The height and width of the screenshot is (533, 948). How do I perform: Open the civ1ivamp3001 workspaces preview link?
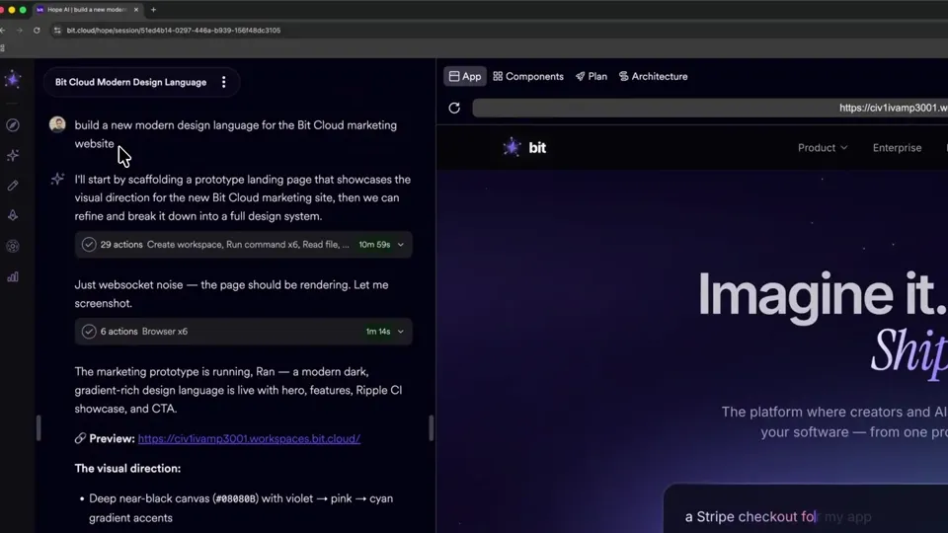(x=249, y=438)
